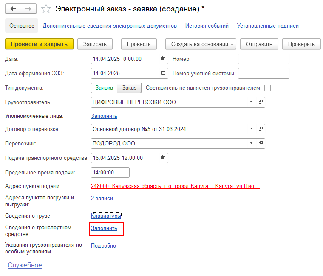Open the История событий tab
The image size is (323, 276).
[x=207, y=26]
